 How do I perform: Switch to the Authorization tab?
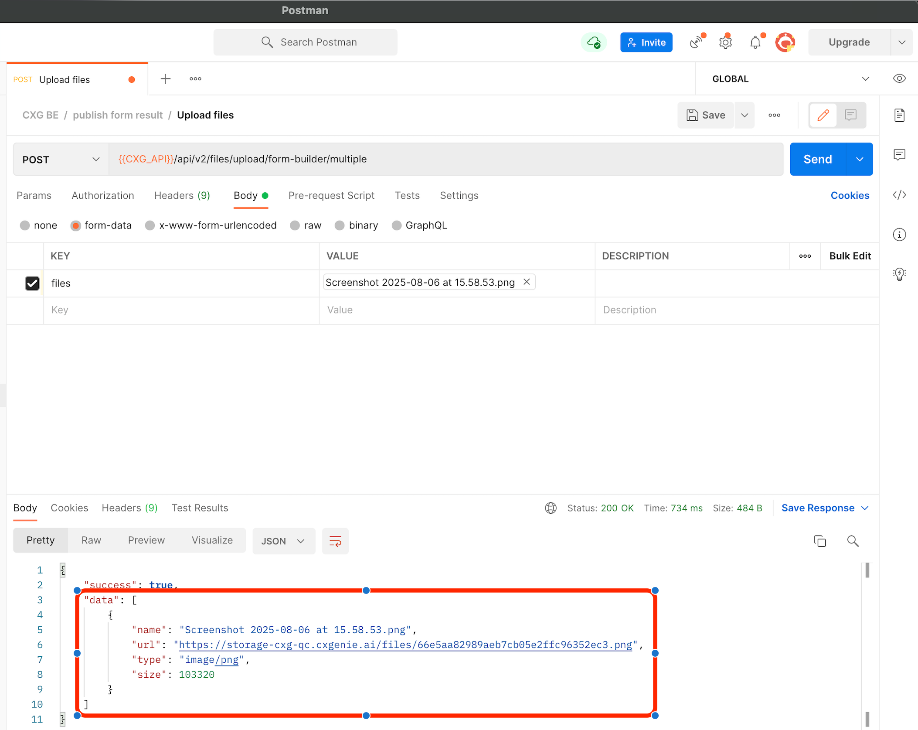pos(103,195)
